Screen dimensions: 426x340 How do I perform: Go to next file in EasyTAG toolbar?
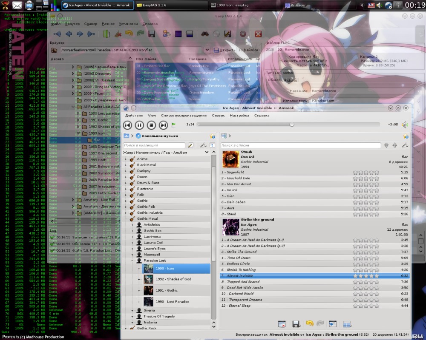click(x=80, y=34)
